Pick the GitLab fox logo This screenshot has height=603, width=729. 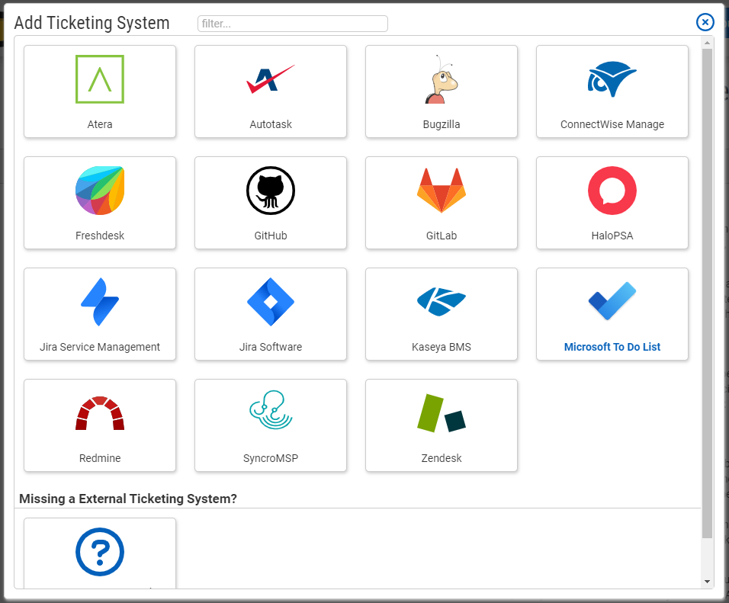442,191
